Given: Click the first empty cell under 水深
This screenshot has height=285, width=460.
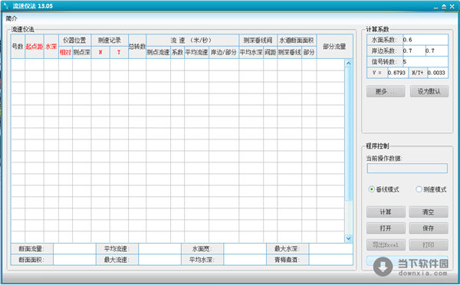Looking at the screenshot, I should click(x=51, y=65).
